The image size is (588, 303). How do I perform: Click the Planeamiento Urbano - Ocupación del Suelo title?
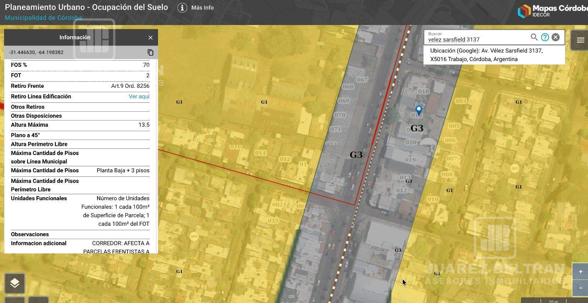pyautogui.click(x=86, y=7)
